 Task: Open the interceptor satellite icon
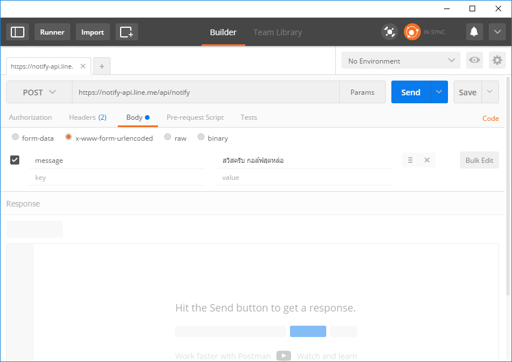(x=390, y=32)
